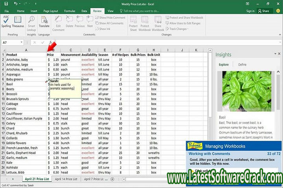Run the Spelling check
This screenshot has width=283, height=188.
click(6, 22)
